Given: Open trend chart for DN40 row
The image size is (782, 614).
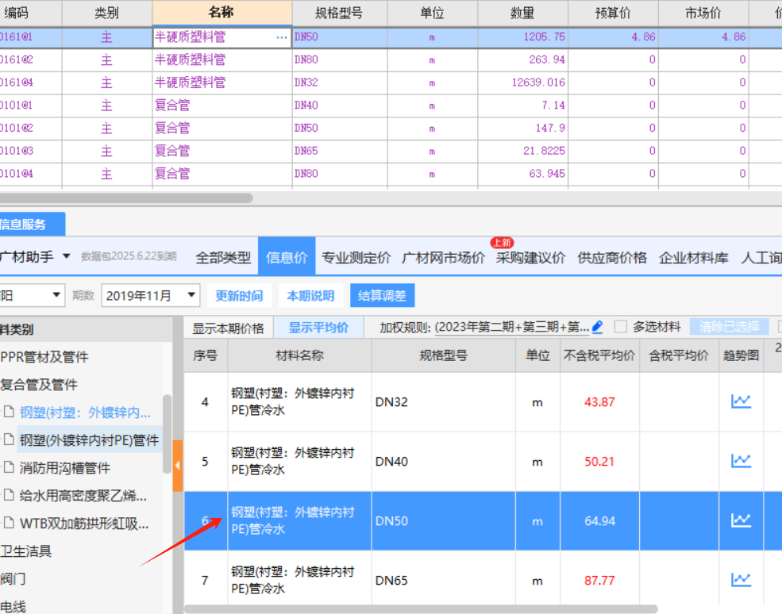Looking at the screenshot, I should (x=741, y=461).
